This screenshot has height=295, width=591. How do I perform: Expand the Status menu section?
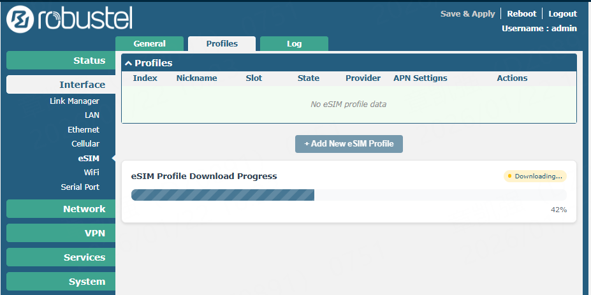(x=61, y=61)
